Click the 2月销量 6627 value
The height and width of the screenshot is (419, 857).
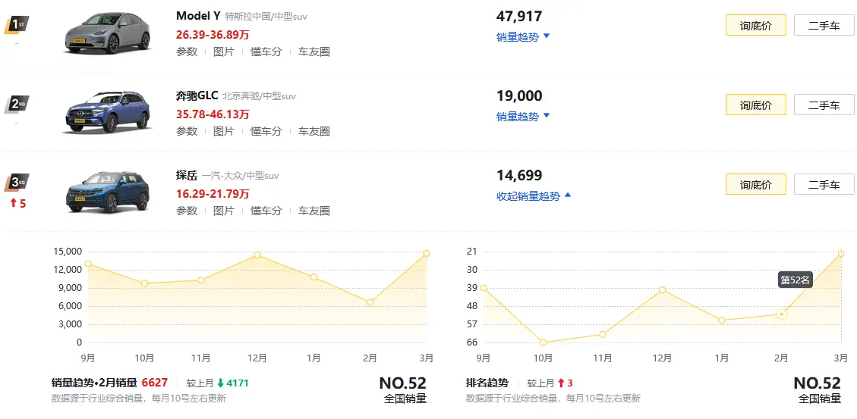coord(155,383)
